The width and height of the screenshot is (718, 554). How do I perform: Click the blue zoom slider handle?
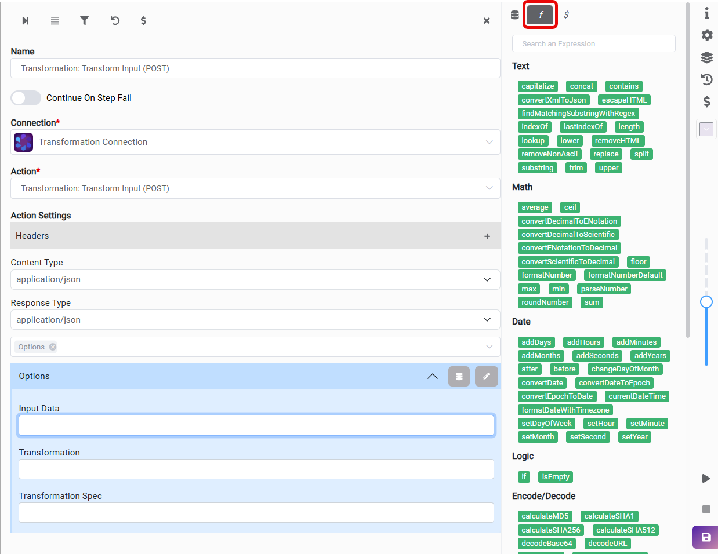[x=706, y=302]
